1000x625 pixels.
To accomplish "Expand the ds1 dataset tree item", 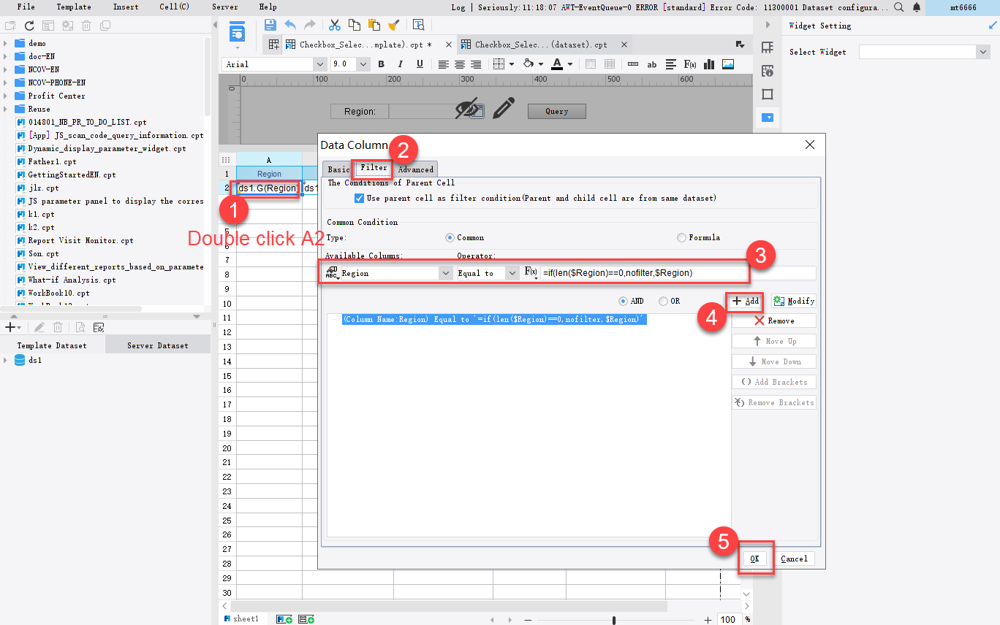I will coord(6,359).
